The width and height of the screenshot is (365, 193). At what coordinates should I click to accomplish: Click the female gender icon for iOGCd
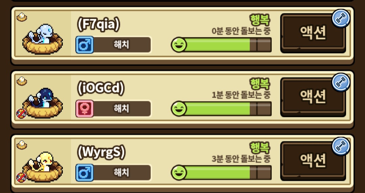[x=84, y=109]
